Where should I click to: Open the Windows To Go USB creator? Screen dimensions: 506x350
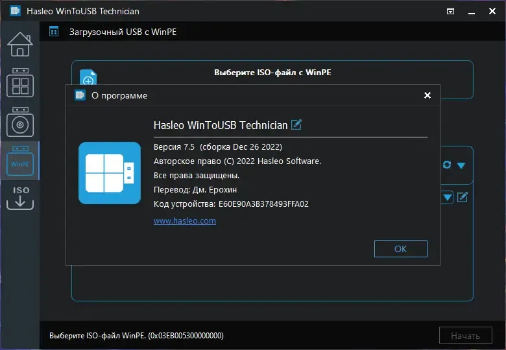(19, 83)
